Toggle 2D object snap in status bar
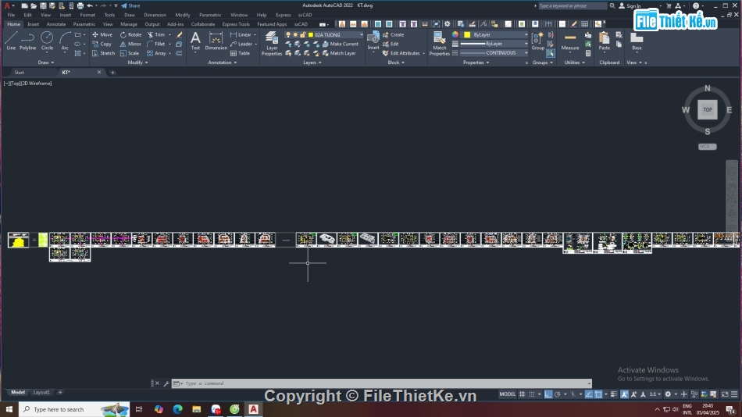Viewport: 742px width, 417px height. (x=598, y=394)
